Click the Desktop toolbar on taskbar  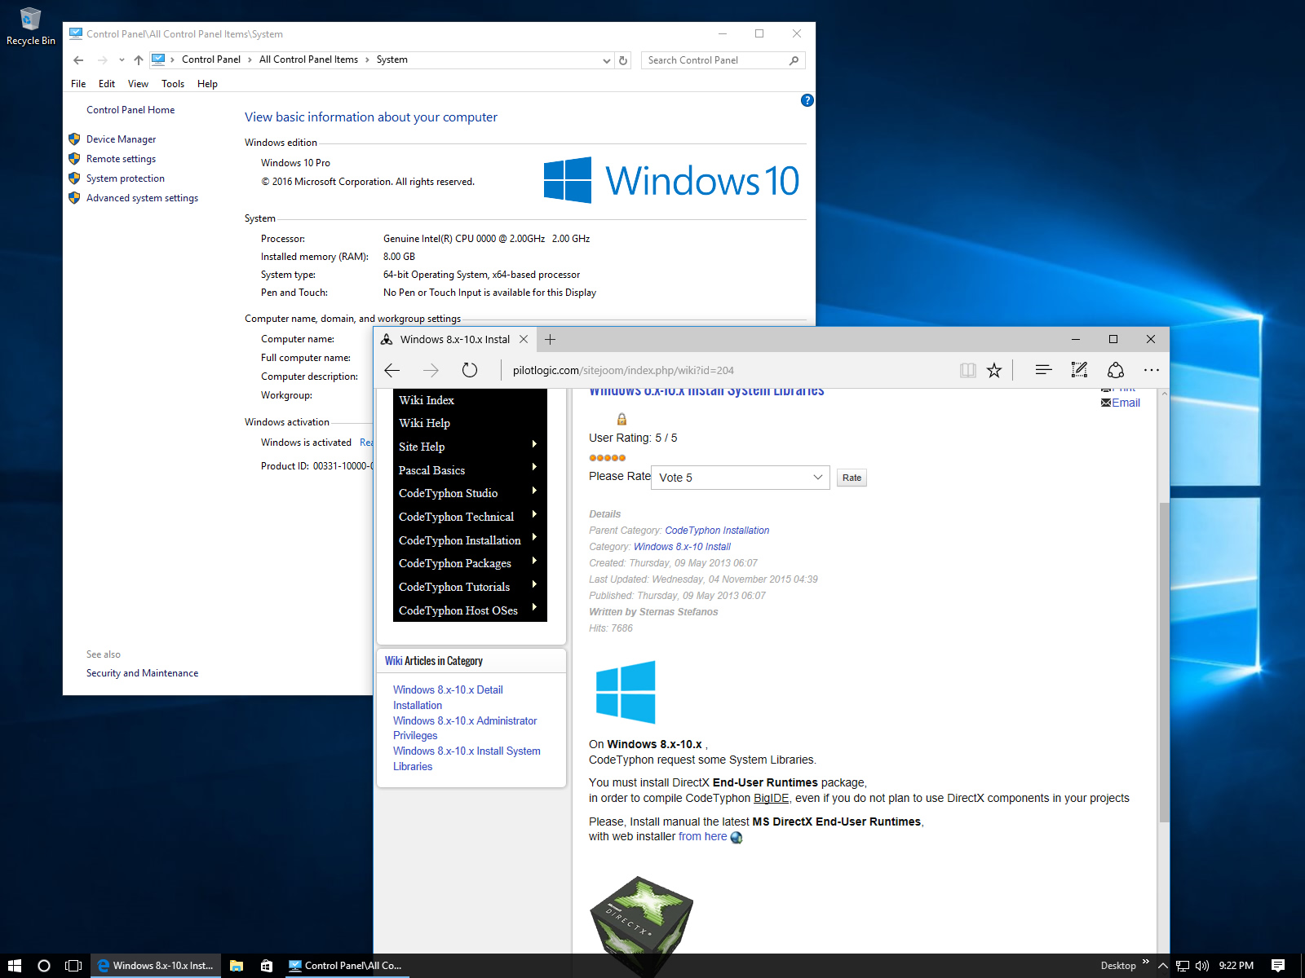(x=1118, y=966)
